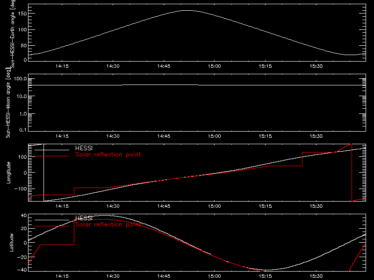Image resolution: width=374 pixels, height=280 pixels.
Task: Pick 15:15 under the Longitude plot
Action: tap(265, 206)
